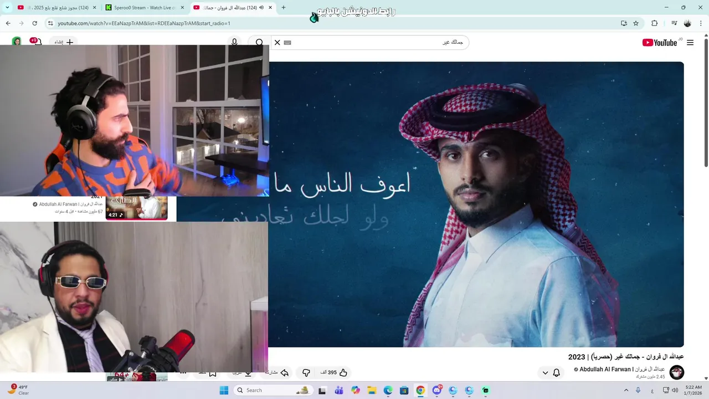
Task: Toggle the channel subscription notification bell
Action: [557, 373]
